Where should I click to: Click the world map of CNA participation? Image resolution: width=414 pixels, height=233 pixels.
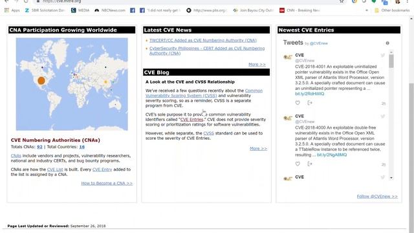click(x=72, y=84)
